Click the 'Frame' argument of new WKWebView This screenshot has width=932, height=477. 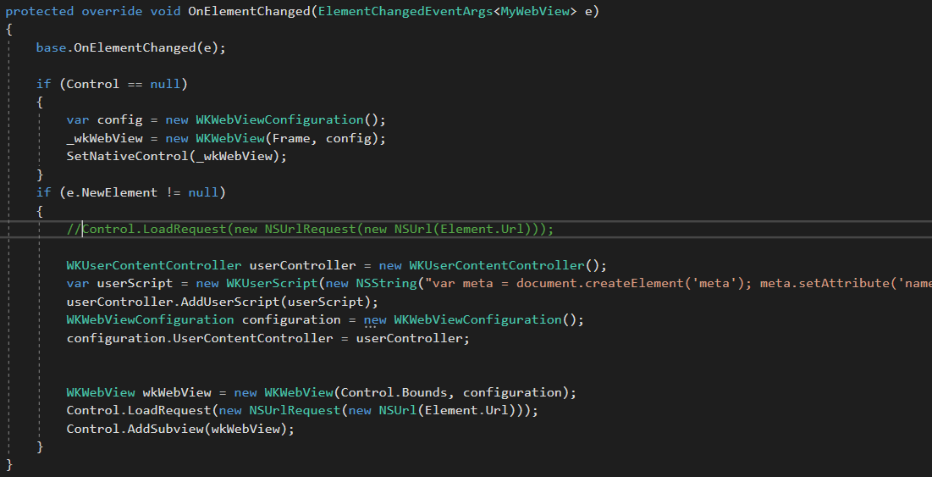(290, 139)
